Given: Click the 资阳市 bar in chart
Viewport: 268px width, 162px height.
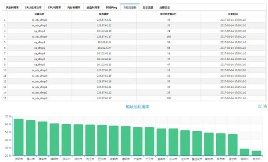Looking at the screenshot, I should (x=19, y=137).
